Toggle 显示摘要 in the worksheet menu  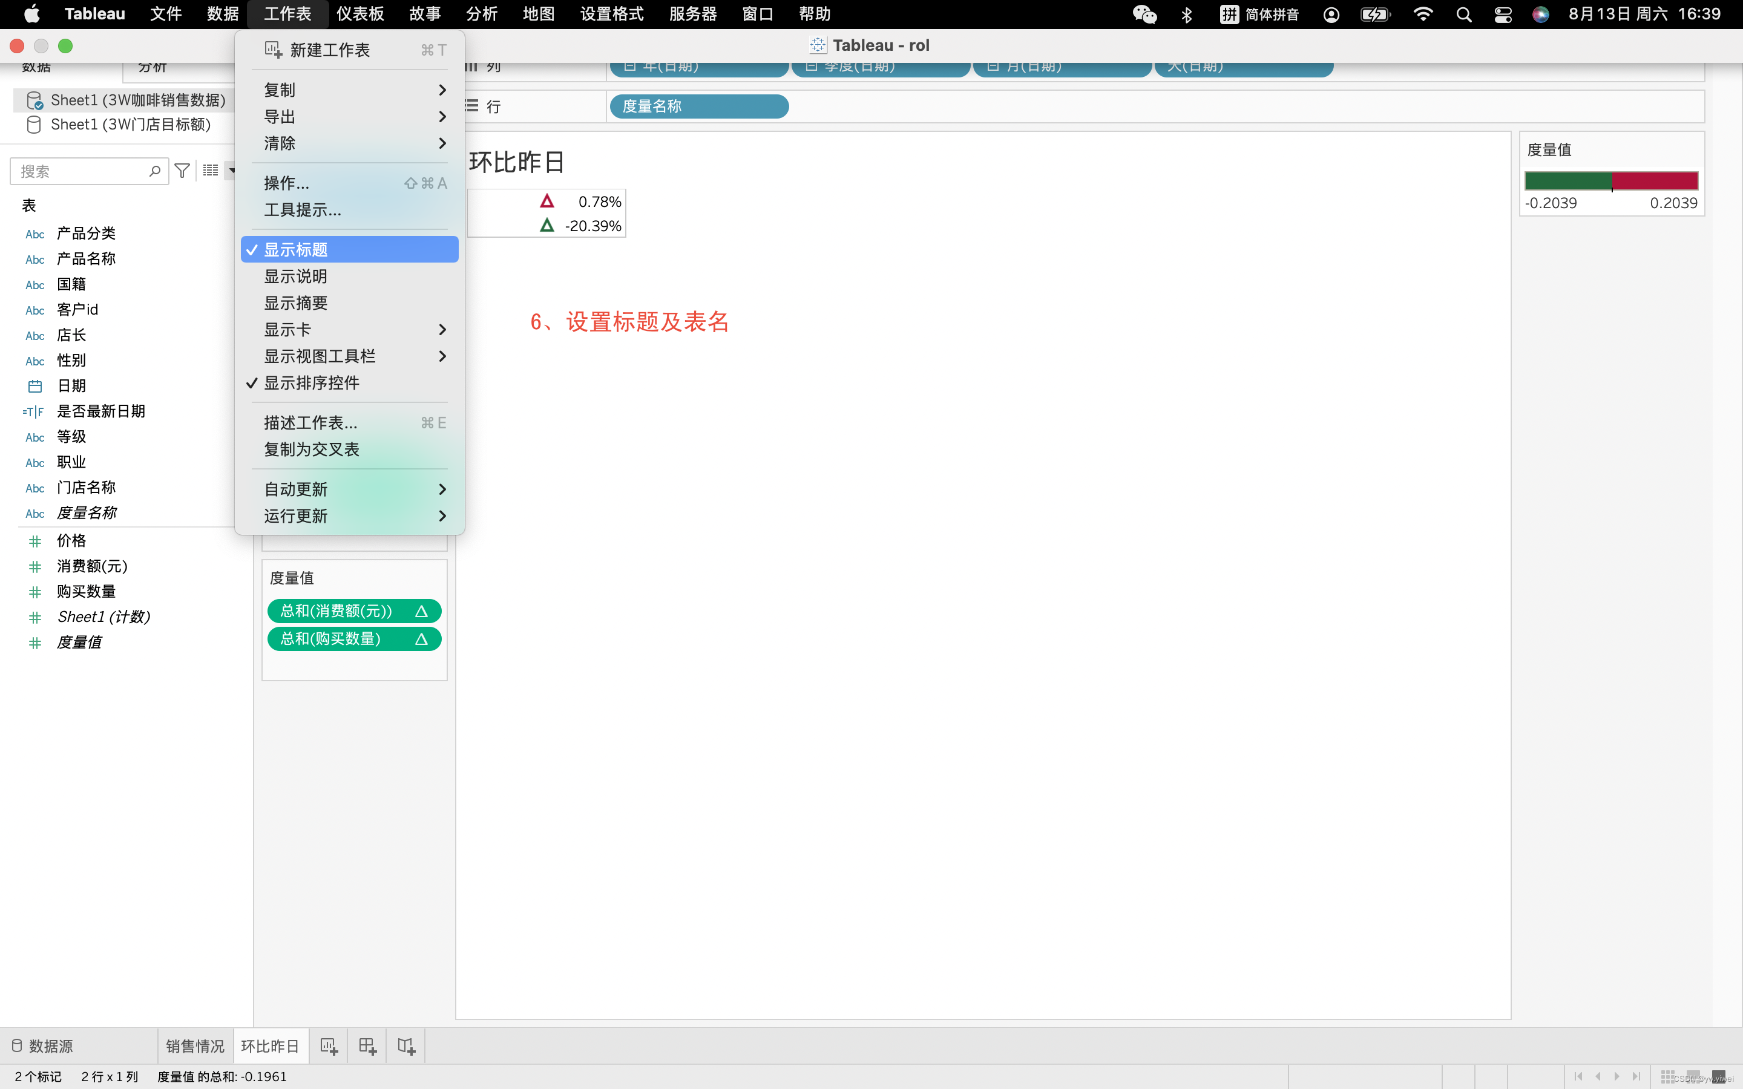(349, 302)
